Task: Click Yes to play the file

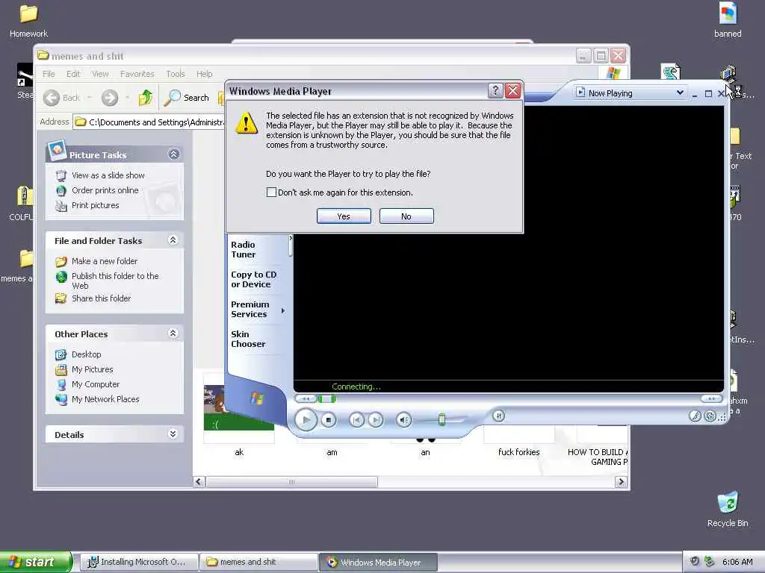Action: point(344,216)
